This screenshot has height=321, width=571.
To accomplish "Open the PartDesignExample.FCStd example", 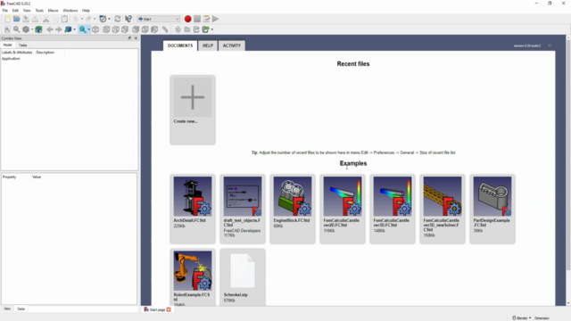I will [492, 209].
